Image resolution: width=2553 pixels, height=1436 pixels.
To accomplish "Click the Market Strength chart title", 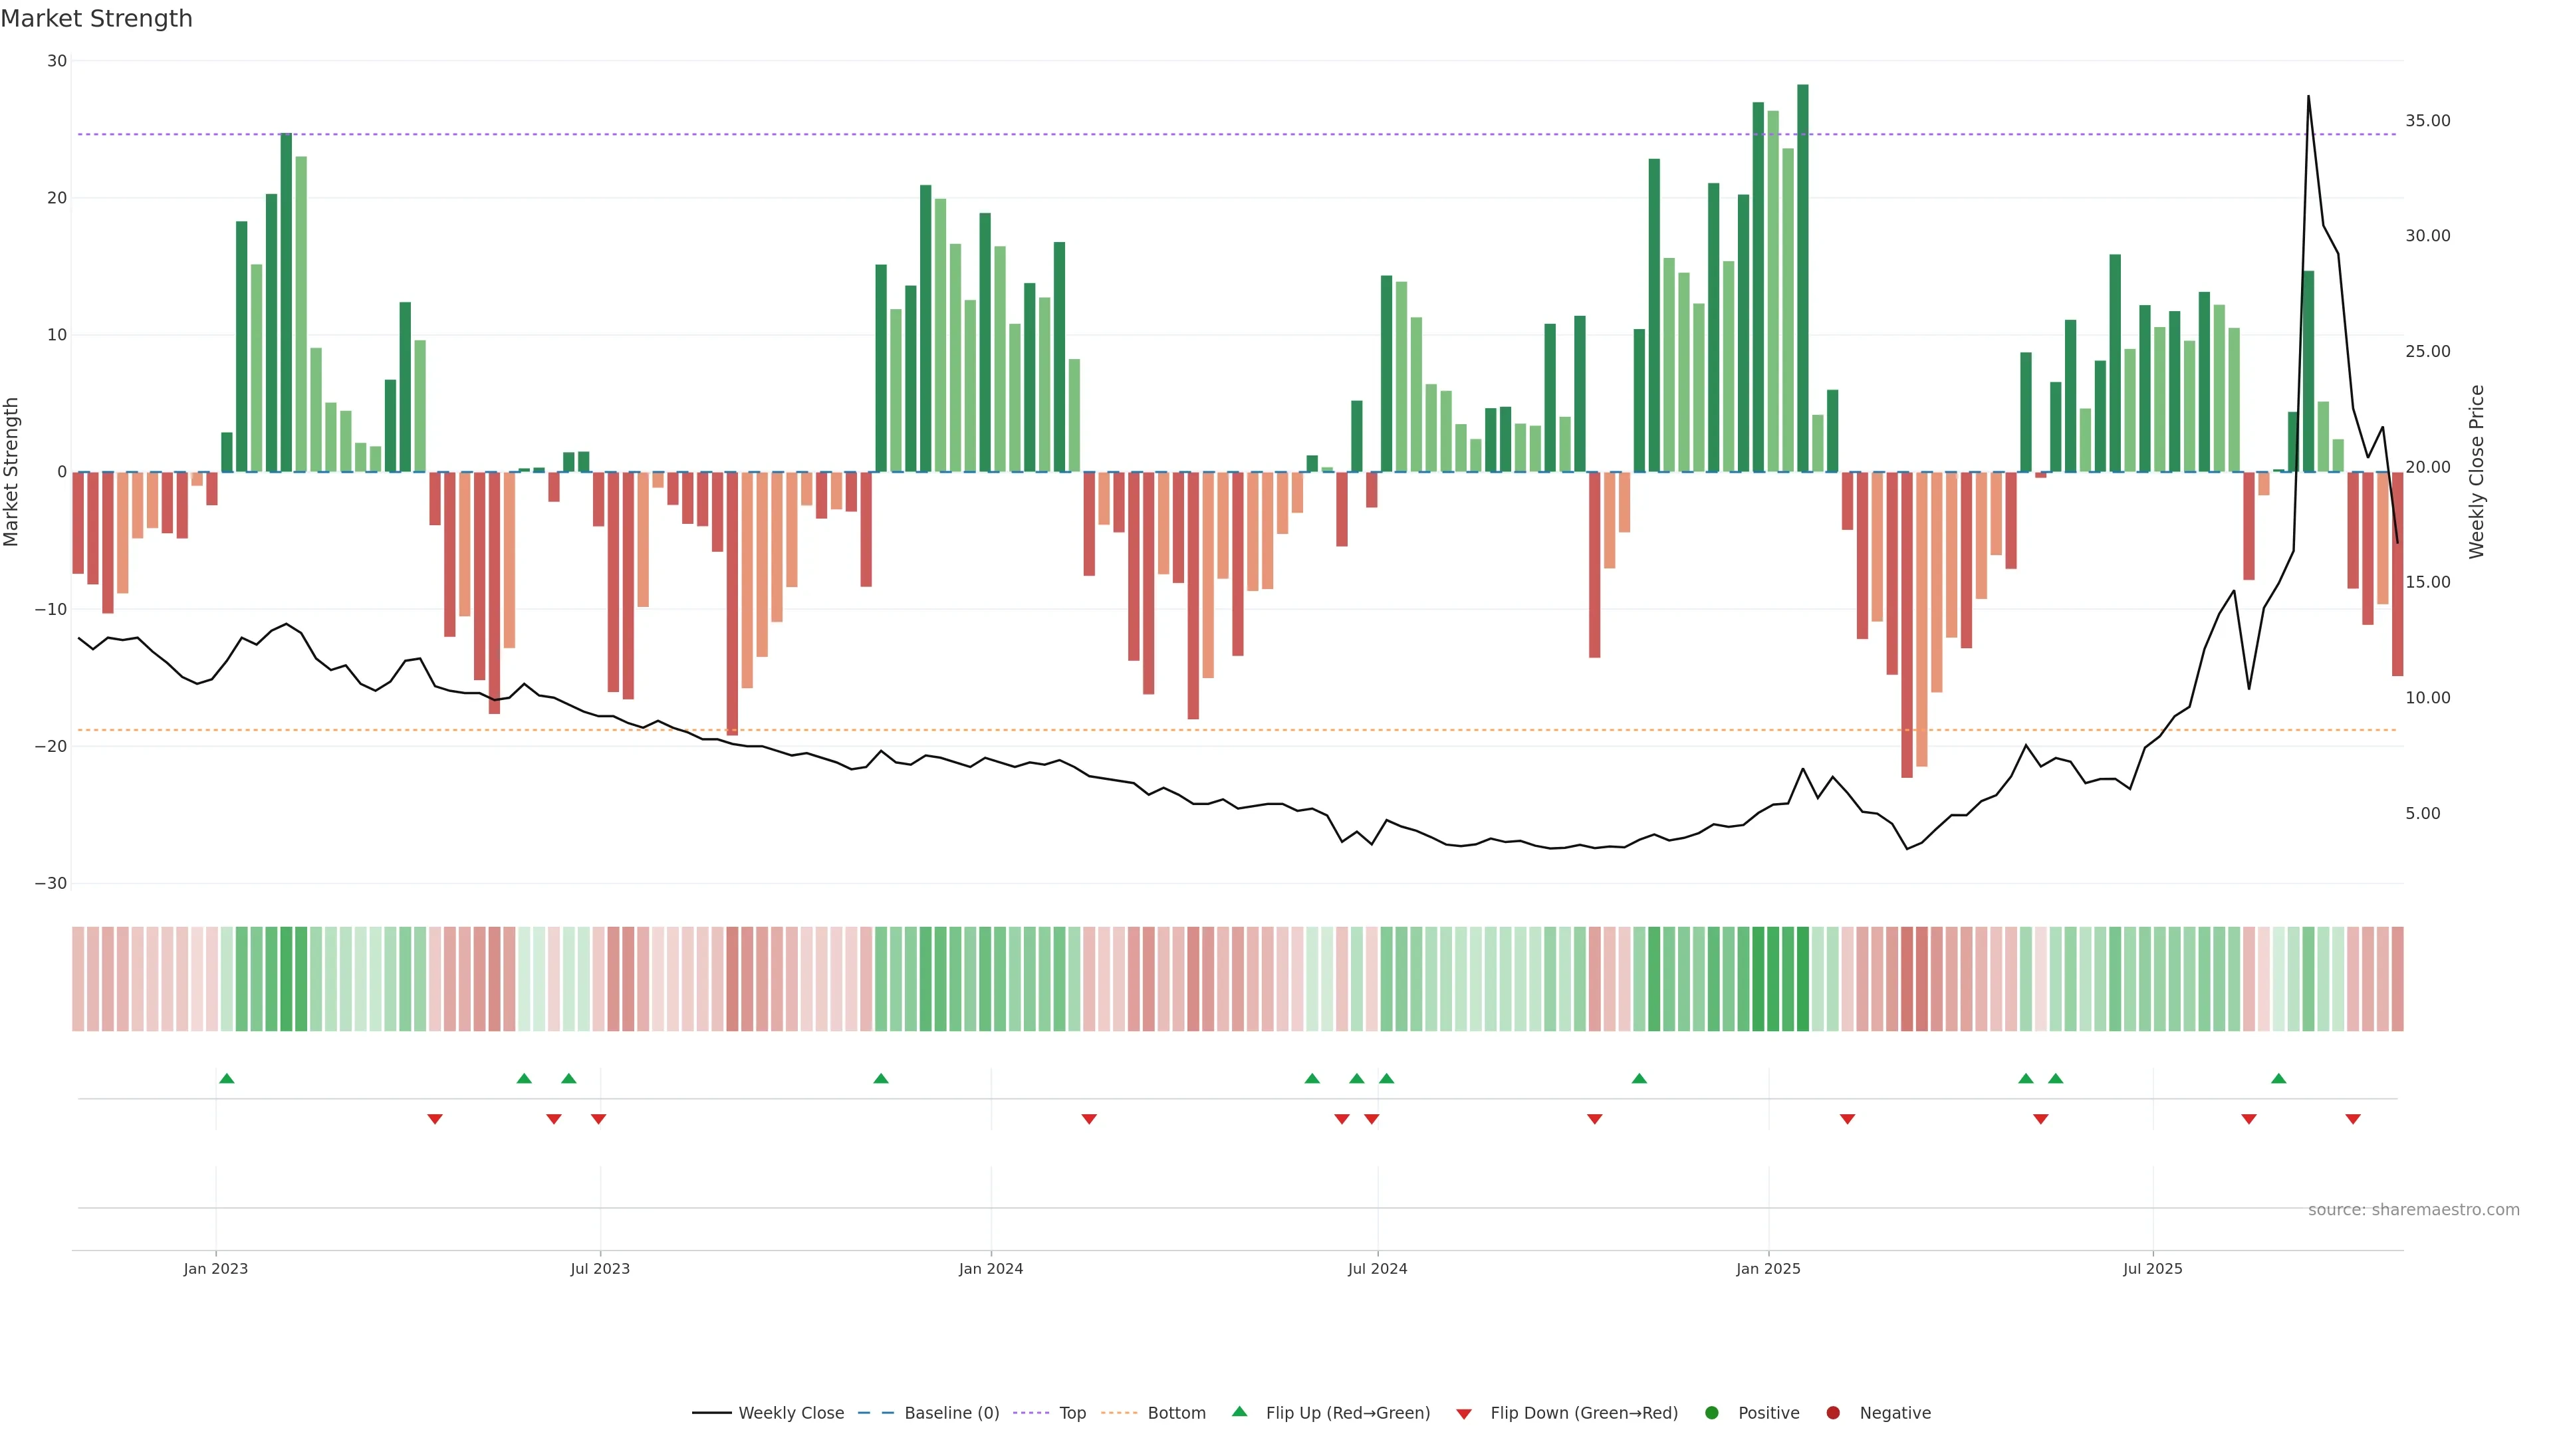I will pos(96,19).
